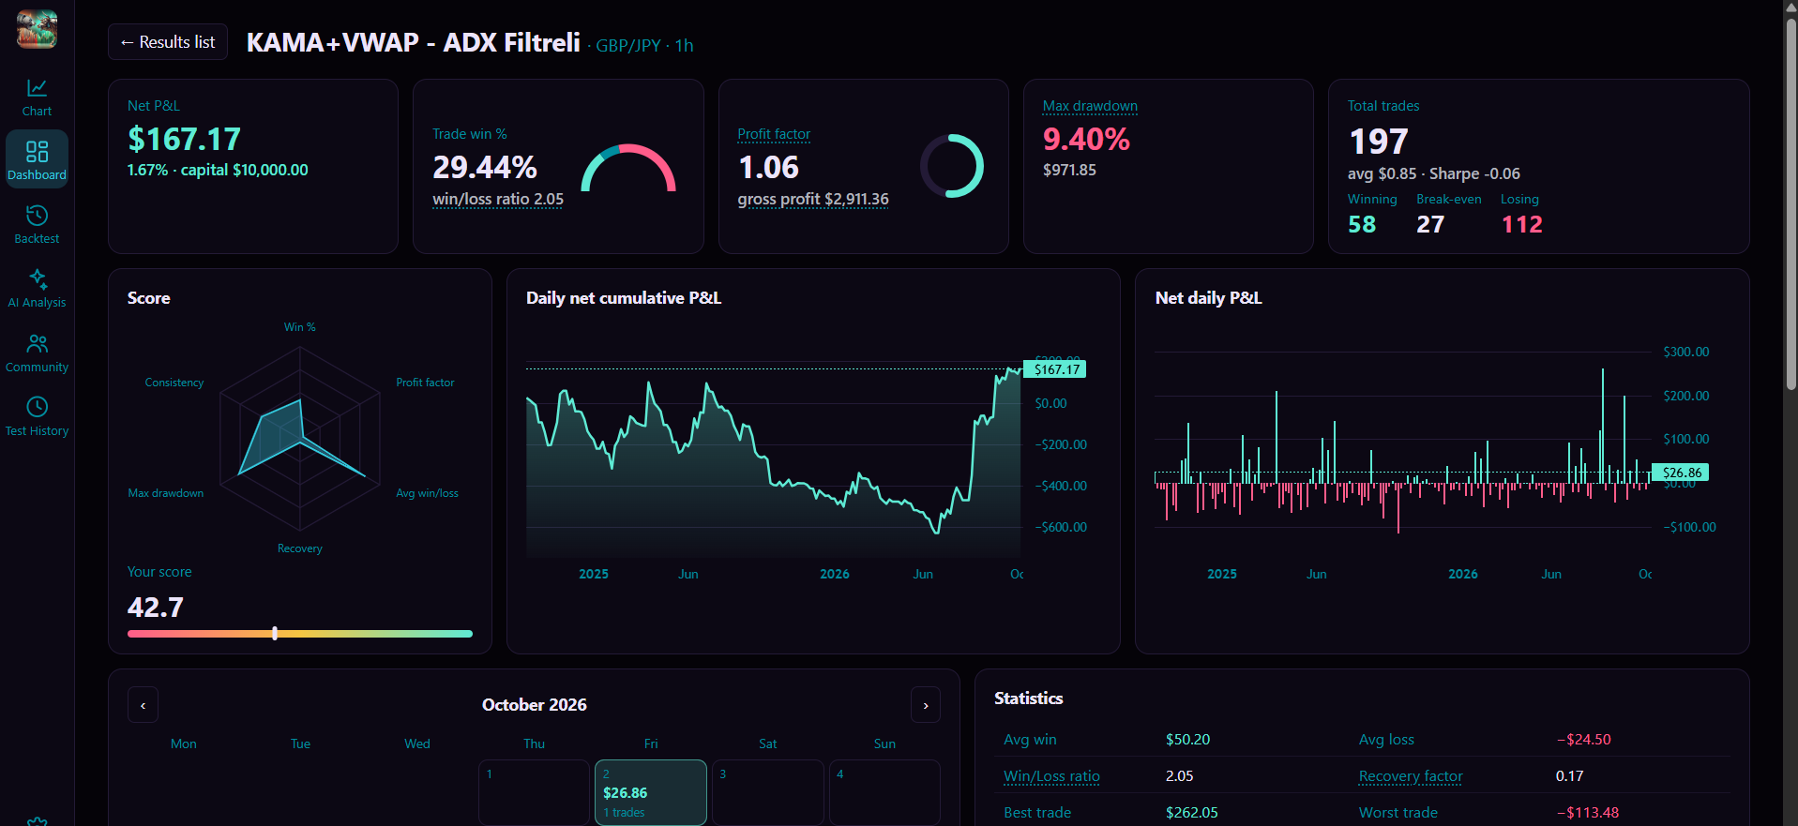Click the app logo at top left

click(37, 29)
